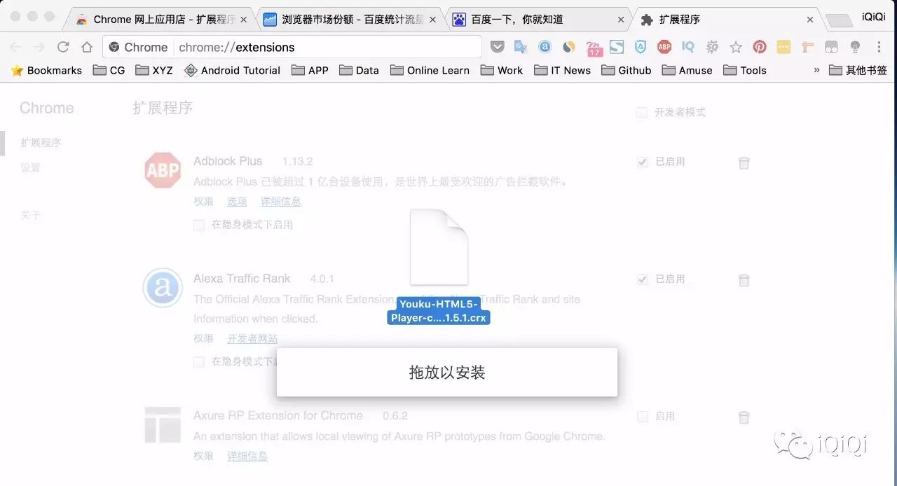Go back with the browser back arrow

(x=15, y=47)
